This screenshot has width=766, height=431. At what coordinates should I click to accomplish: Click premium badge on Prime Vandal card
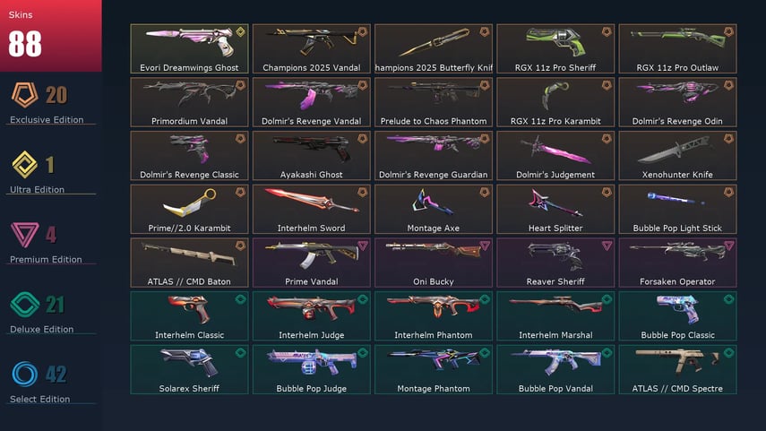[363, 246]
